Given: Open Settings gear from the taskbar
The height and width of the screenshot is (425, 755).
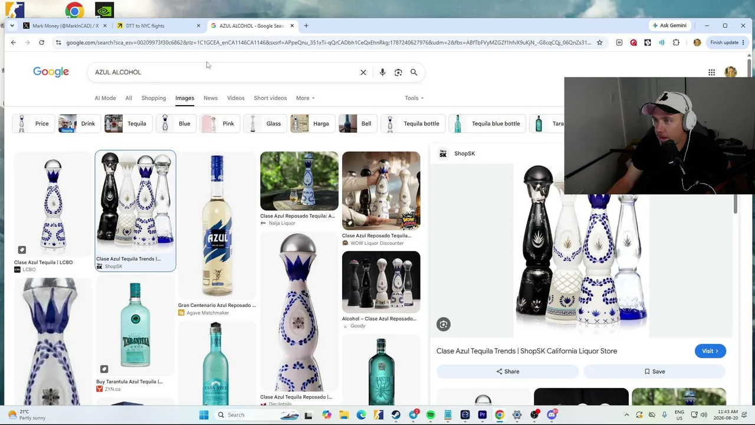Looking at the screenshot, I should [517, 415].
